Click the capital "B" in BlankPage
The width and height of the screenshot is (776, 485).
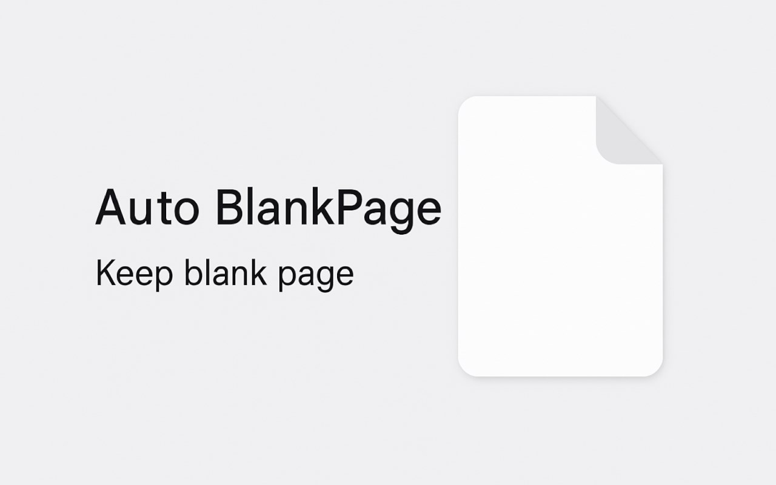[x=230, y=206]
